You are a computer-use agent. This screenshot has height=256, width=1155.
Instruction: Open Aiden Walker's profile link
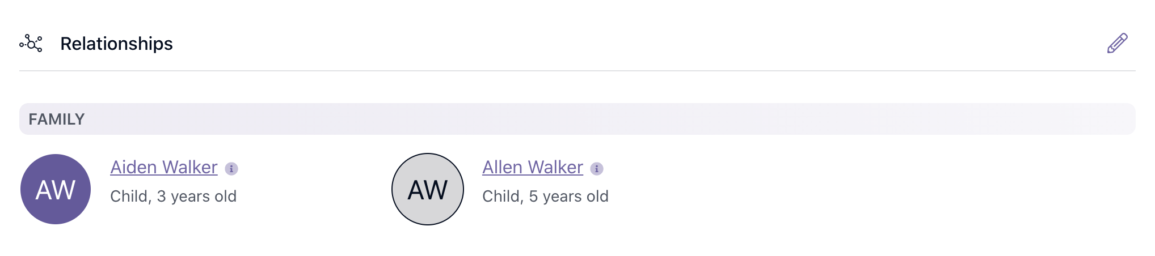164,167
